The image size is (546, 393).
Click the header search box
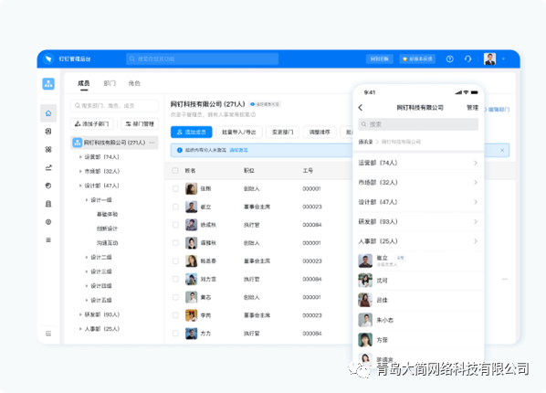(203, 58)
